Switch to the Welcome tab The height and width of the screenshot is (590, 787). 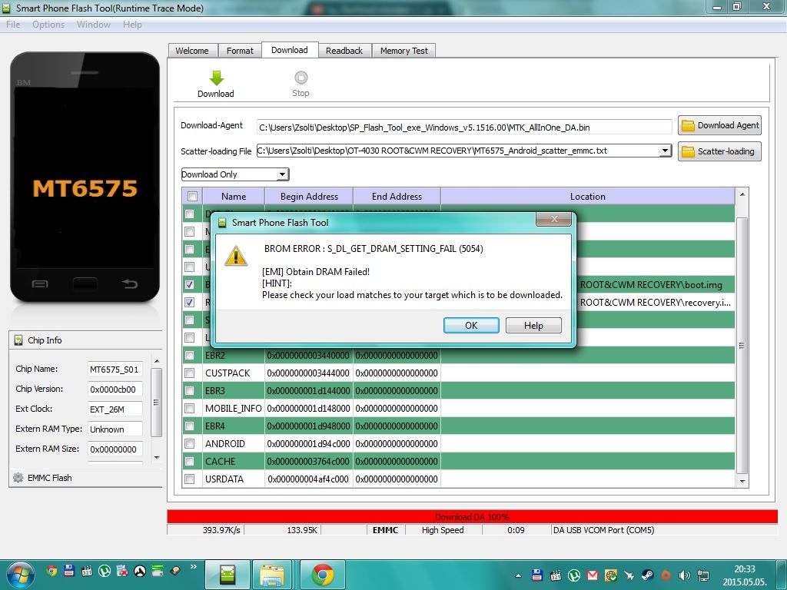pyautogui.click(x=191, y=51)
